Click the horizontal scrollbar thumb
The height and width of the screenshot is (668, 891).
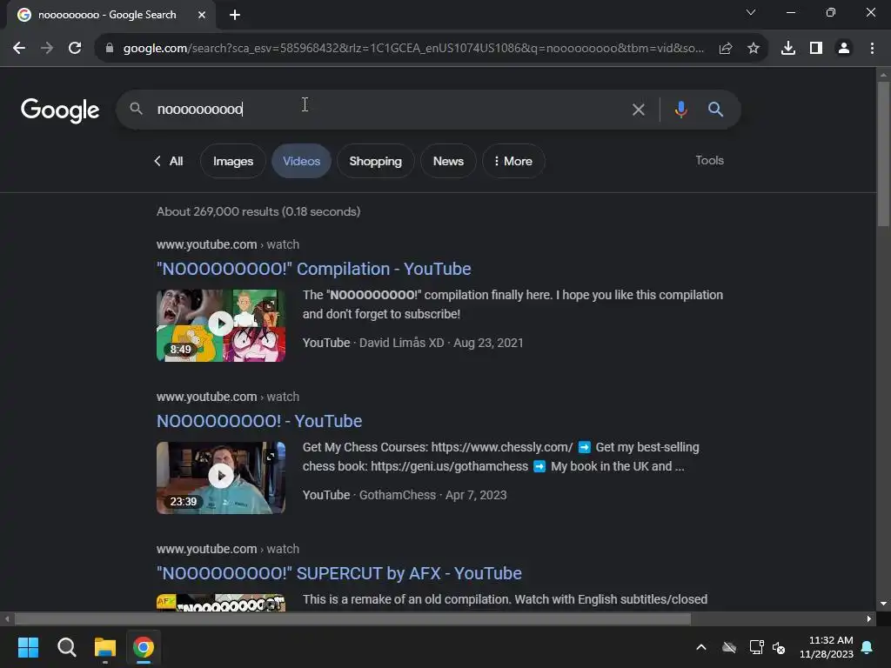(x=352, y=618)
